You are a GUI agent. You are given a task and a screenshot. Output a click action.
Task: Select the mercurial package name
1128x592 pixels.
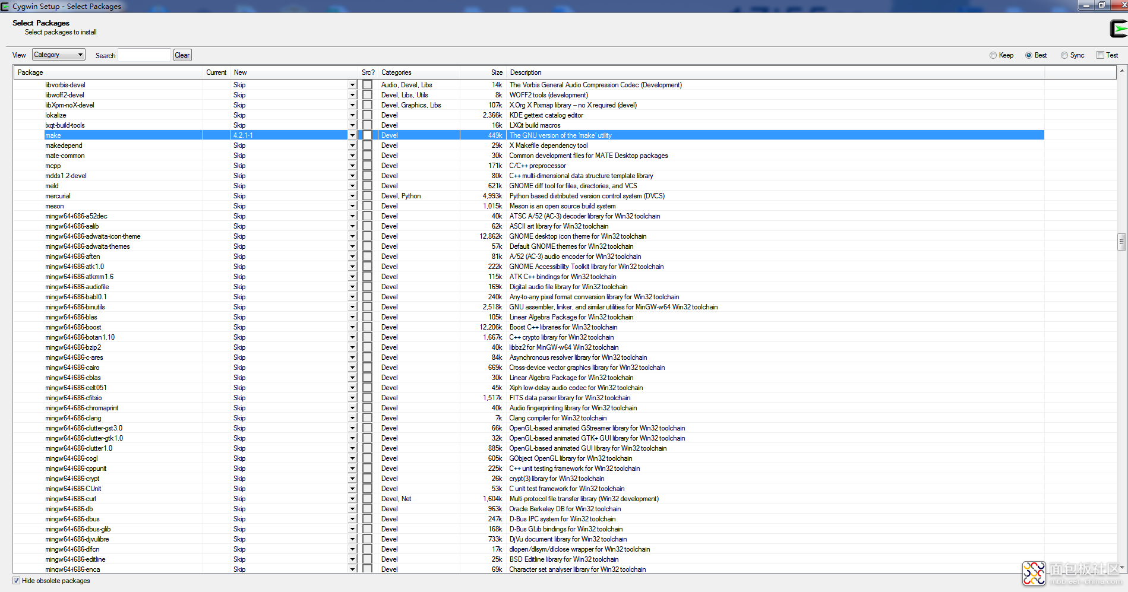[58, 196]
